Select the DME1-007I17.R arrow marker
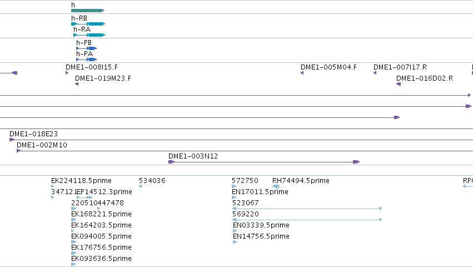 click(x=375, y=73)
